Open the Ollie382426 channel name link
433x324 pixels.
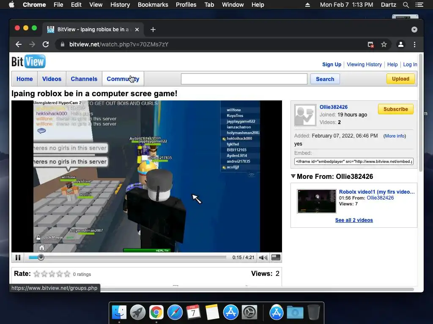point(334,107)
